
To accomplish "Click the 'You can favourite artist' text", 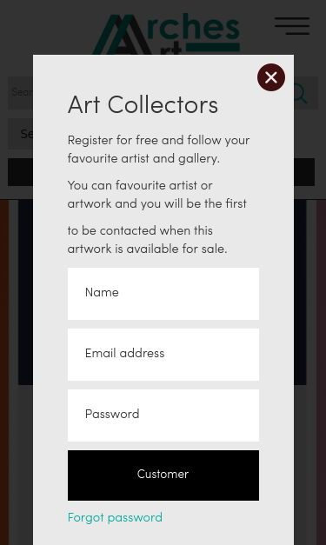I will tap(157, 195).
